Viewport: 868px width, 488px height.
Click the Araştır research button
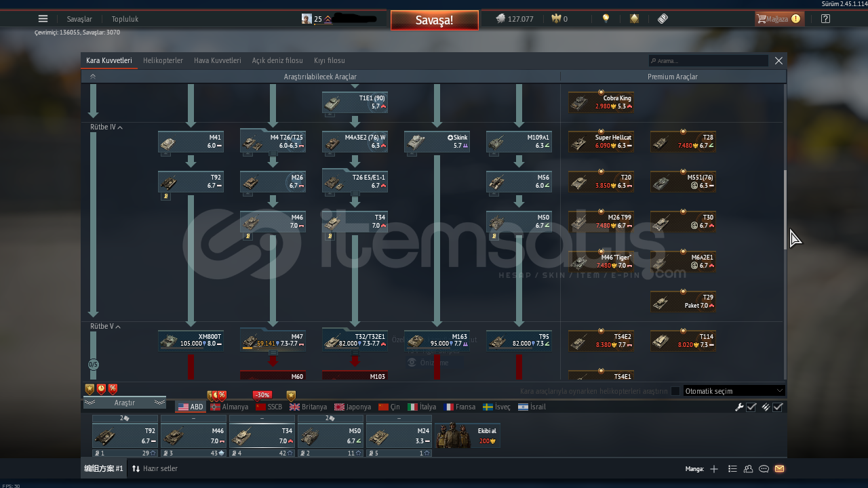[x=125, y=403]
